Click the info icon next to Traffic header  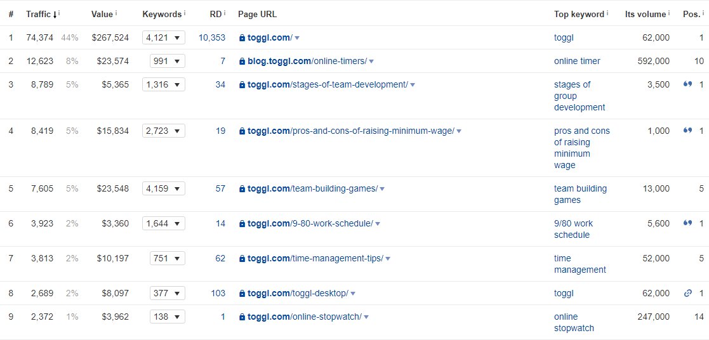tap(59, 13)
